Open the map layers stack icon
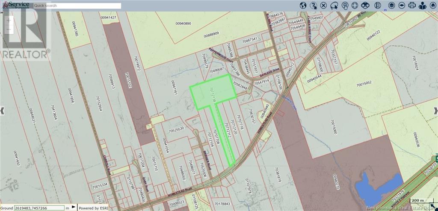Screen dimensions: 438x211 pos(391,6)
